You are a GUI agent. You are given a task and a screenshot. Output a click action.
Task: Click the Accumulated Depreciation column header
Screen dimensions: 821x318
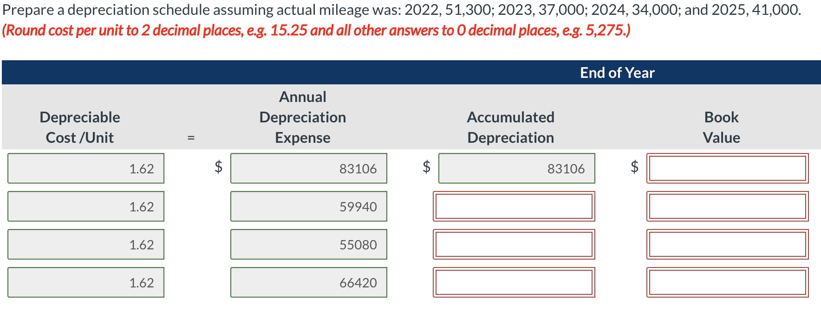point(510,127)
